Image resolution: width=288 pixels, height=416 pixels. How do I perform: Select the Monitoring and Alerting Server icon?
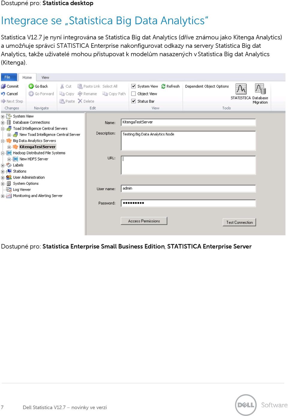click(9, 196)
